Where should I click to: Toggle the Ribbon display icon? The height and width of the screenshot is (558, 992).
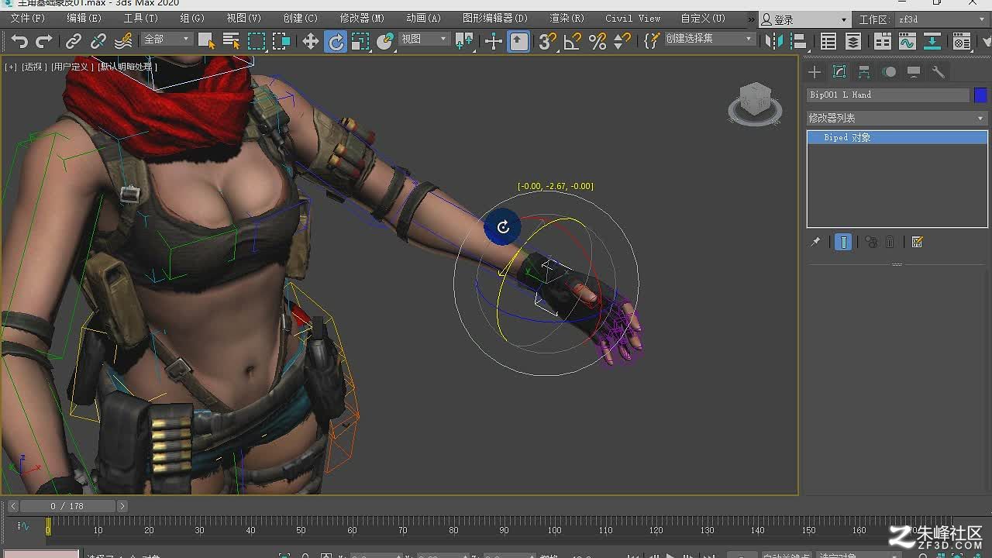(x=883, y=41)
